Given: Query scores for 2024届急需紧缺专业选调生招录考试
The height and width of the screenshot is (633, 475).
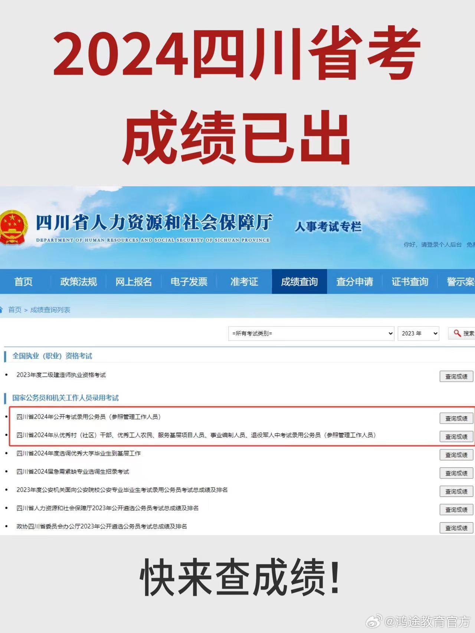Looking at the screenshot, I should click(x=456, y=473).
